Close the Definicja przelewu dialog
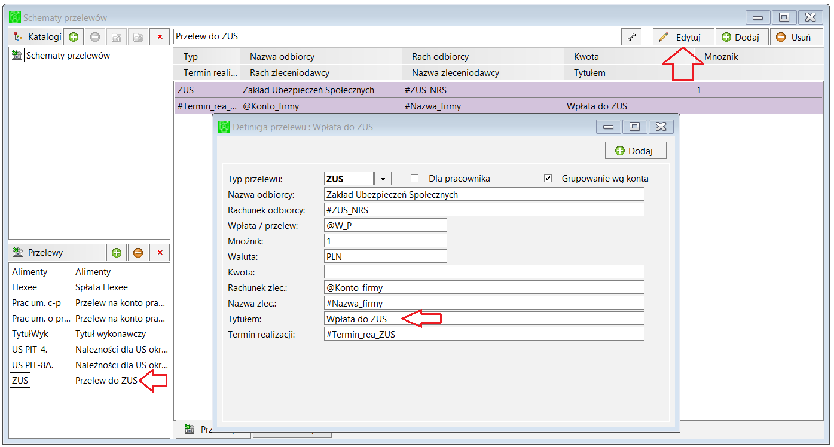 click(661, 127)
